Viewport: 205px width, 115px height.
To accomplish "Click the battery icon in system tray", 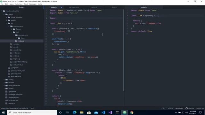I will (x=179, y=112).
